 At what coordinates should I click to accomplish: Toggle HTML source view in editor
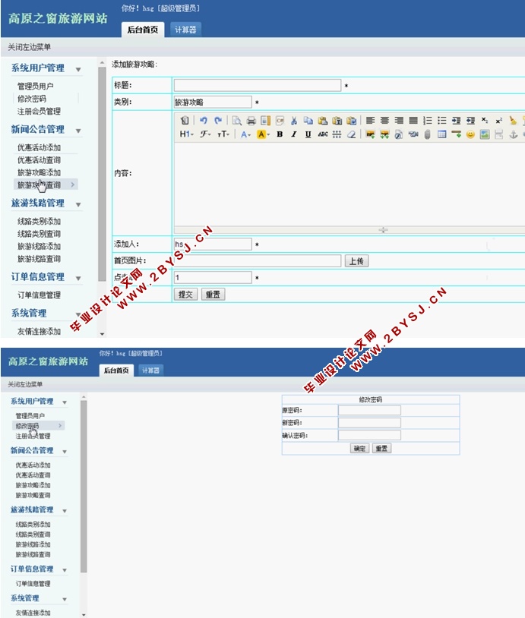[185, 120]
